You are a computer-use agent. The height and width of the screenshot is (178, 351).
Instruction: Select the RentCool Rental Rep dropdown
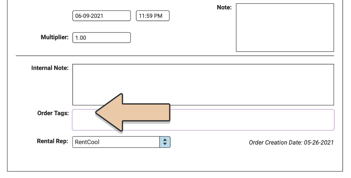point(121,142)
